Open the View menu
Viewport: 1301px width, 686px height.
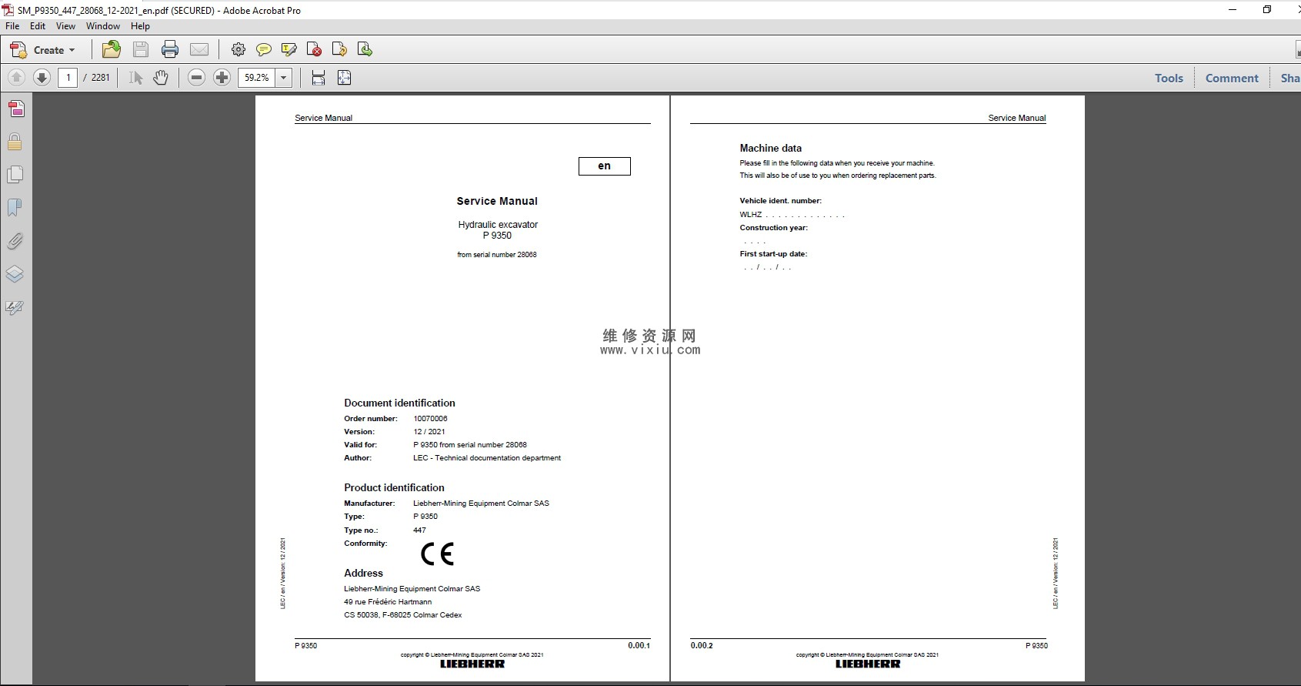[x=65, y=26]
